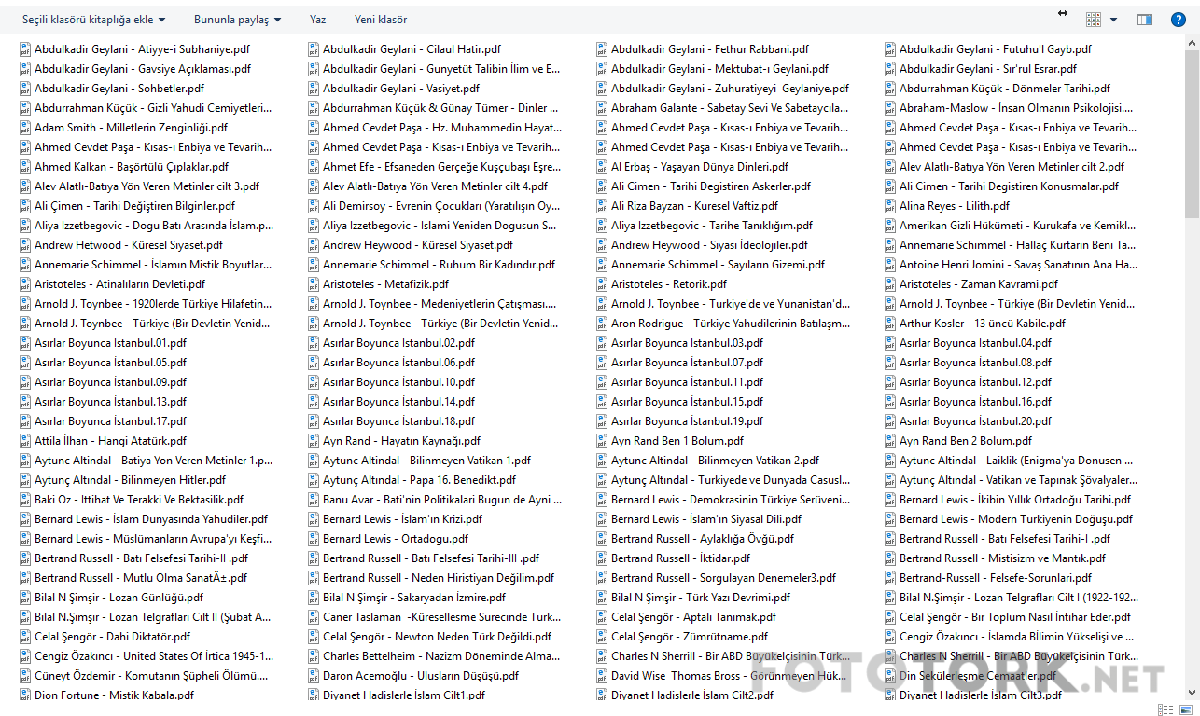Click the vertical scrollbar thumb
Screen dimensions: 1200x716
click(1192, 133)
